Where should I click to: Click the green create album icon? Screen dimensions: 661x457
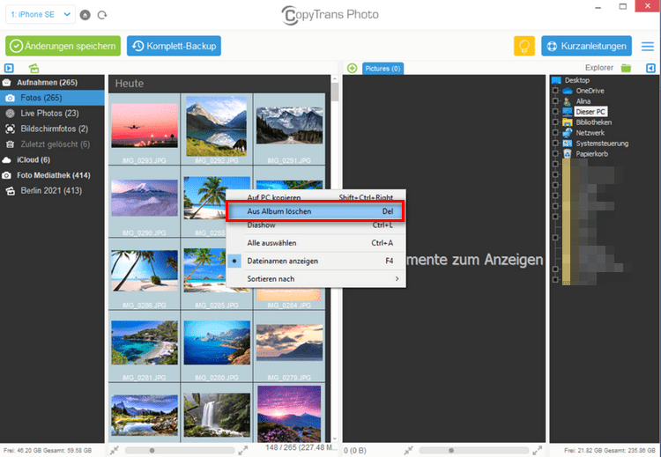point(33,68)
